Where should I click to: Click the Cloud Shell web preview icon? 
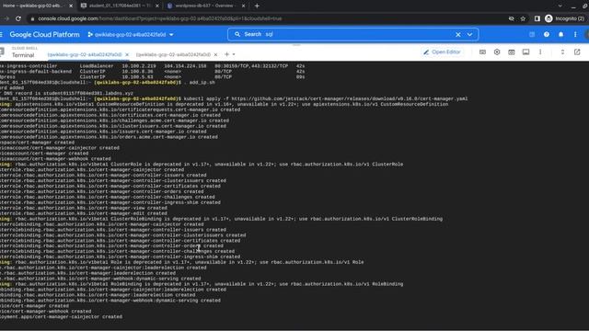pos(512,52)
